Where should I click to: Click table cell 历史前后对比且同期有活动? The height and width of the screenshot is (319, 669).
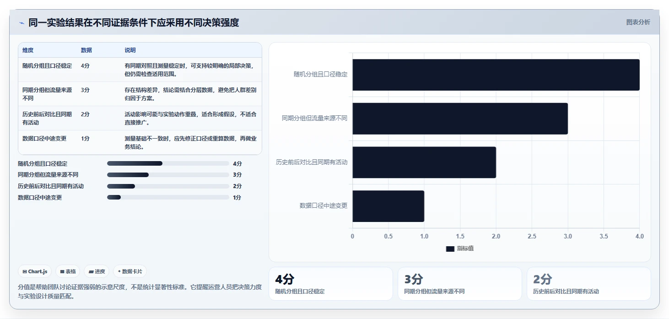47,119
